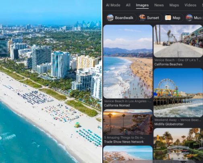Image resolution: width=203 pixels, height=163 pixels.
Task: Click the California Nomad source link
Action: pyautogui.click(x=117, y=105)
